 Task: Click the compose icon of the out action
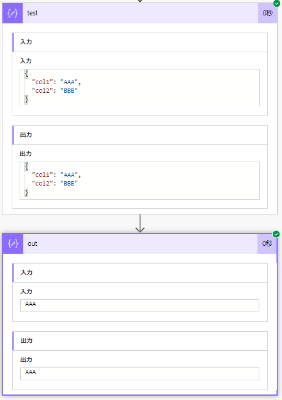pyautogui.click(x=13, y=243)
